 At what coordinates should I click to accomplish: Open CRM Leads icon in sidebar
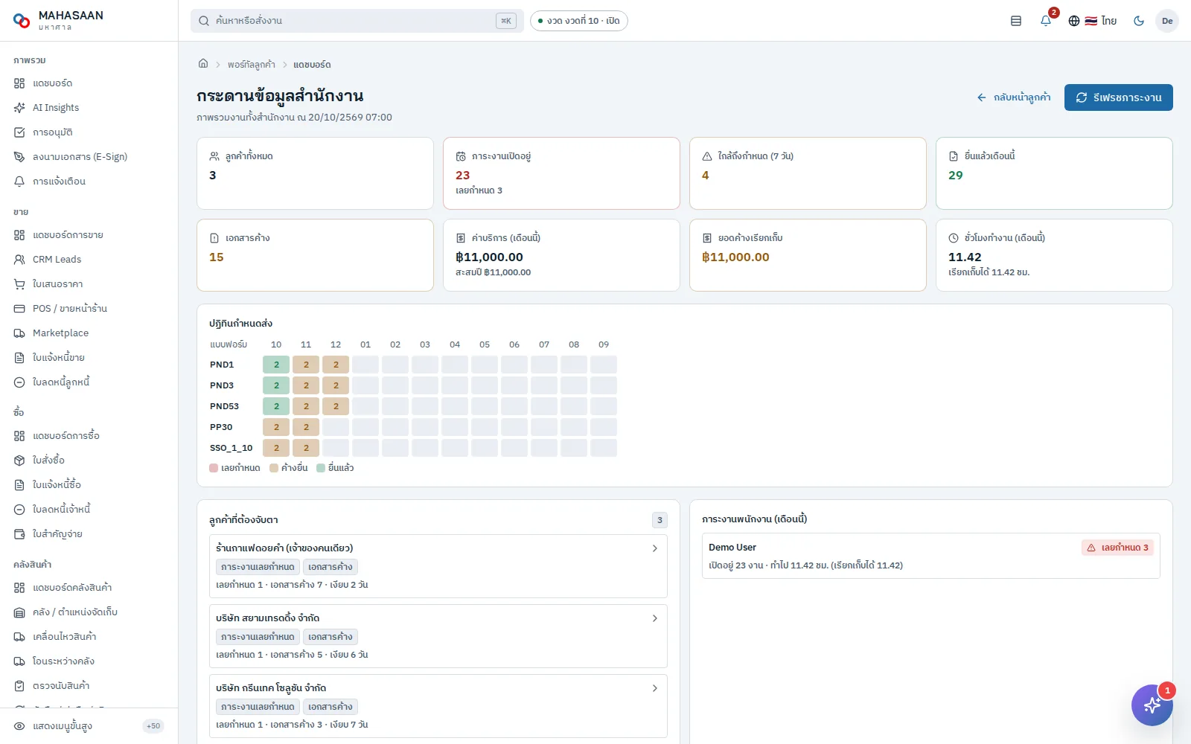tap(19, 260)
